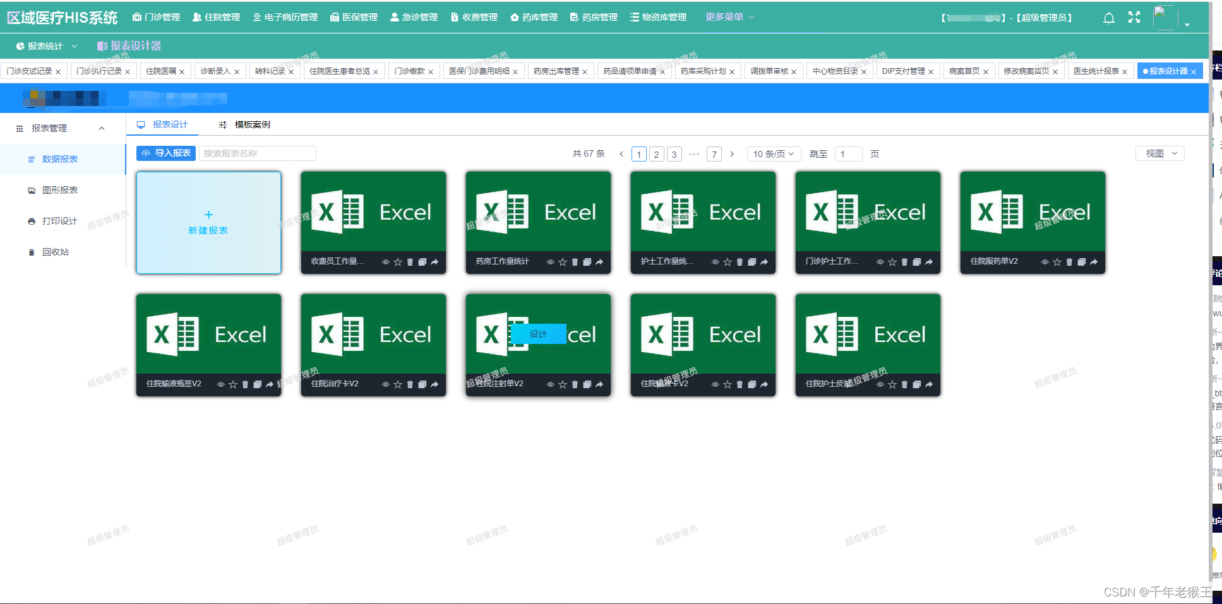
Task: Copy the 住院服药单V2 report
Action: pos(1082,262)
